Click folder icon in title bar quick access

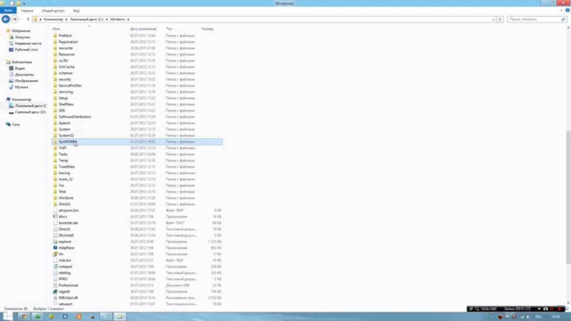pyautogui.click(x=18, y=3)
